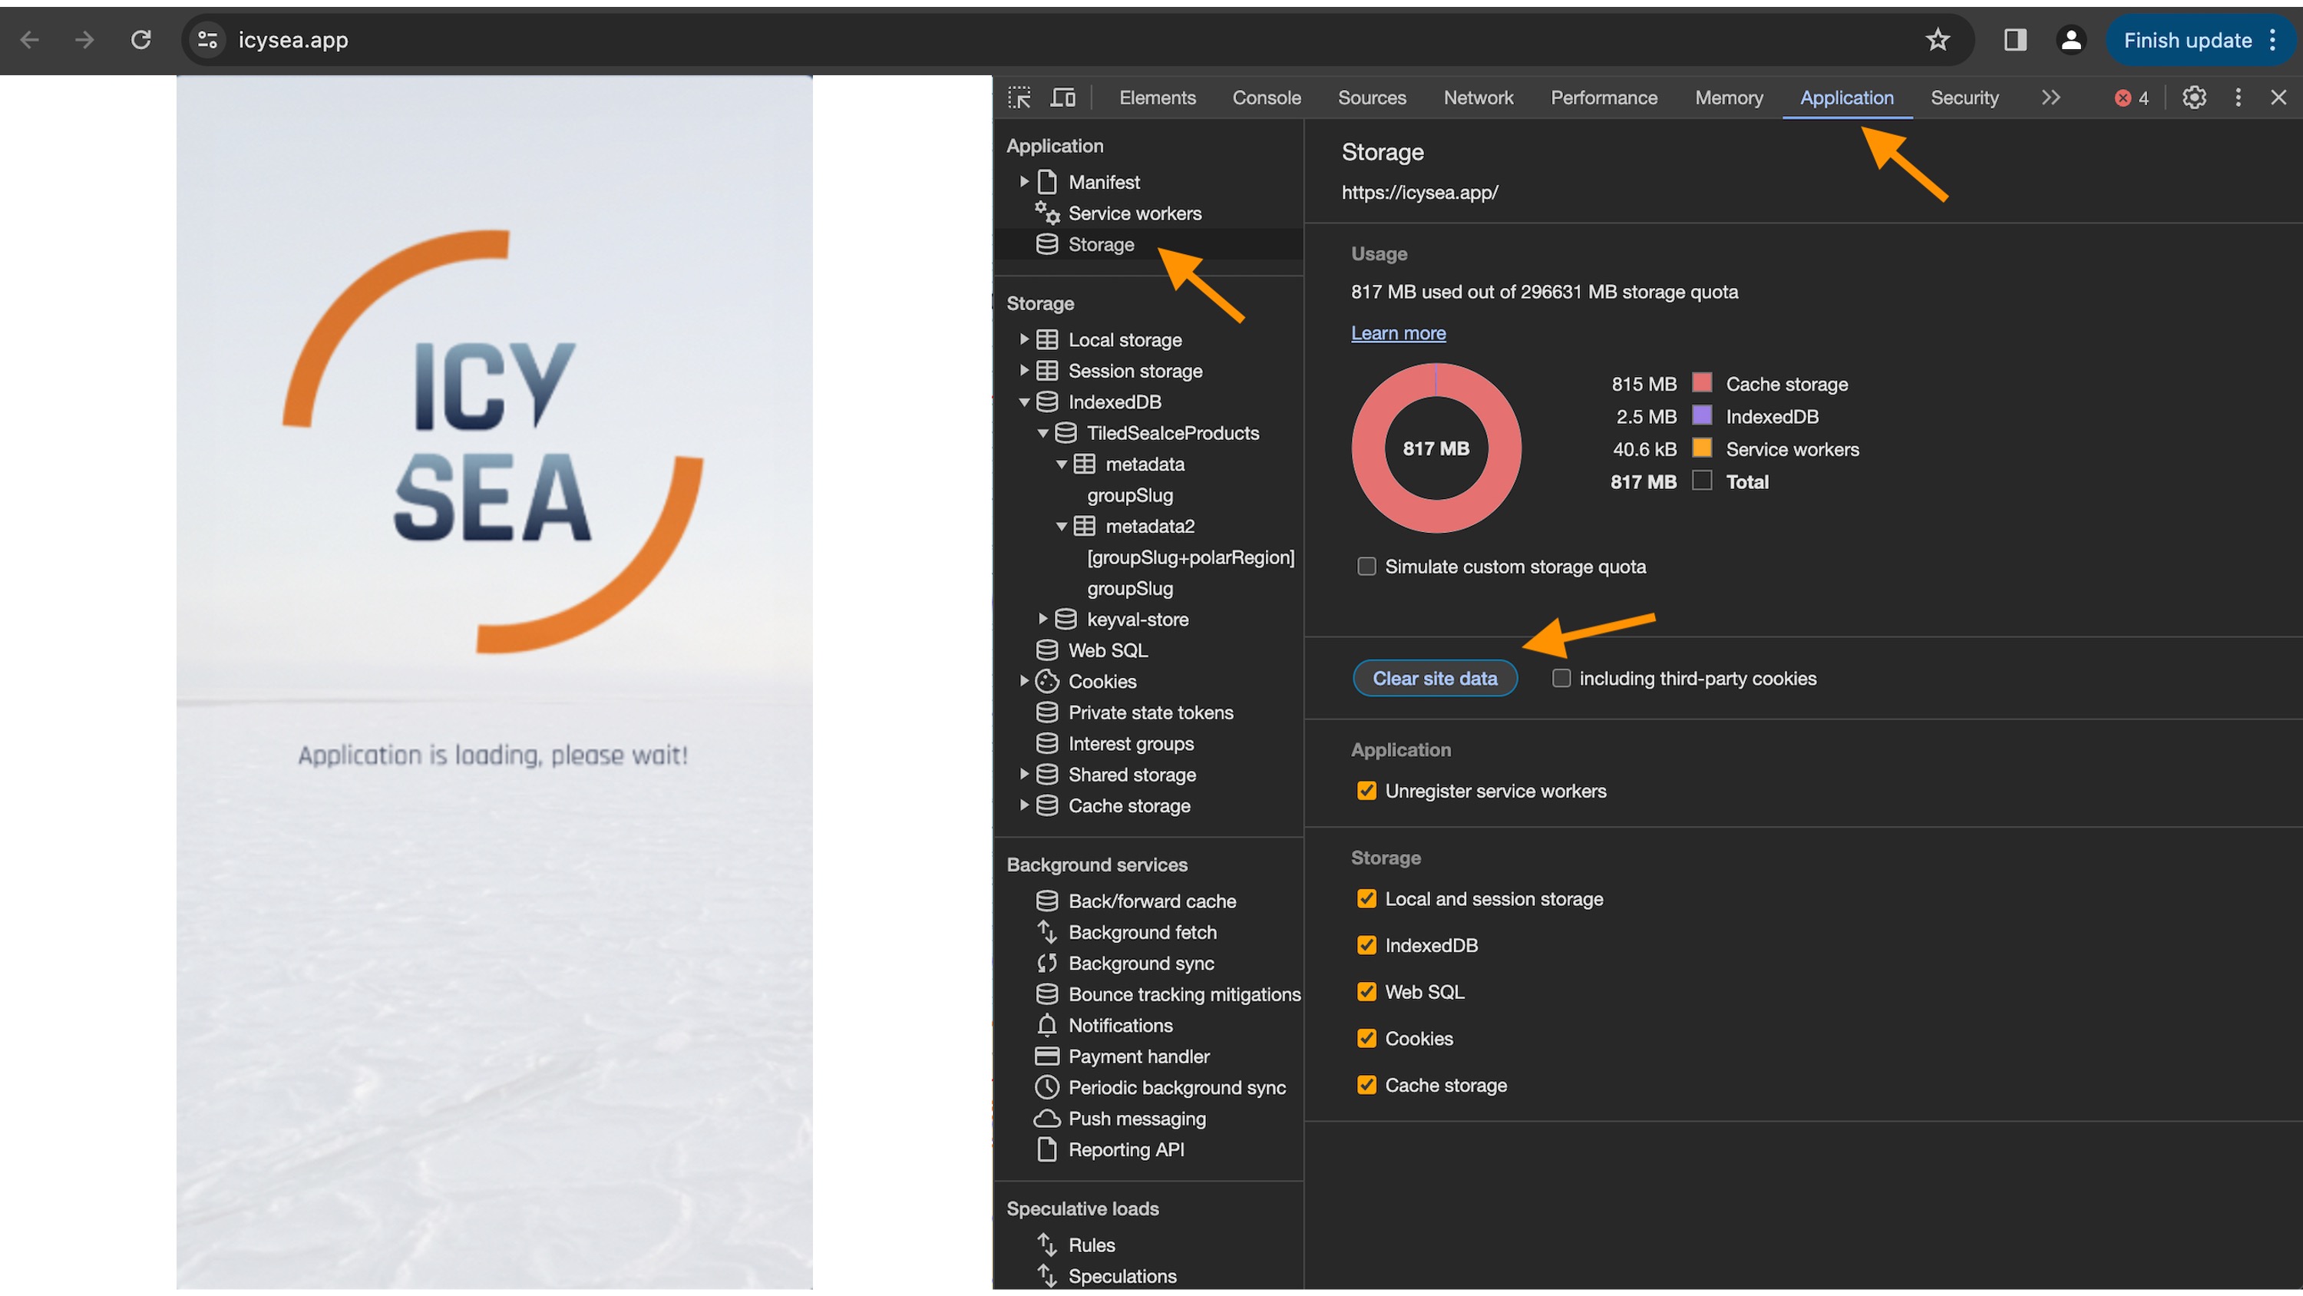Expand the Local storage section
Screen dimensions: 2303x1296
[x=1025, y=339]
